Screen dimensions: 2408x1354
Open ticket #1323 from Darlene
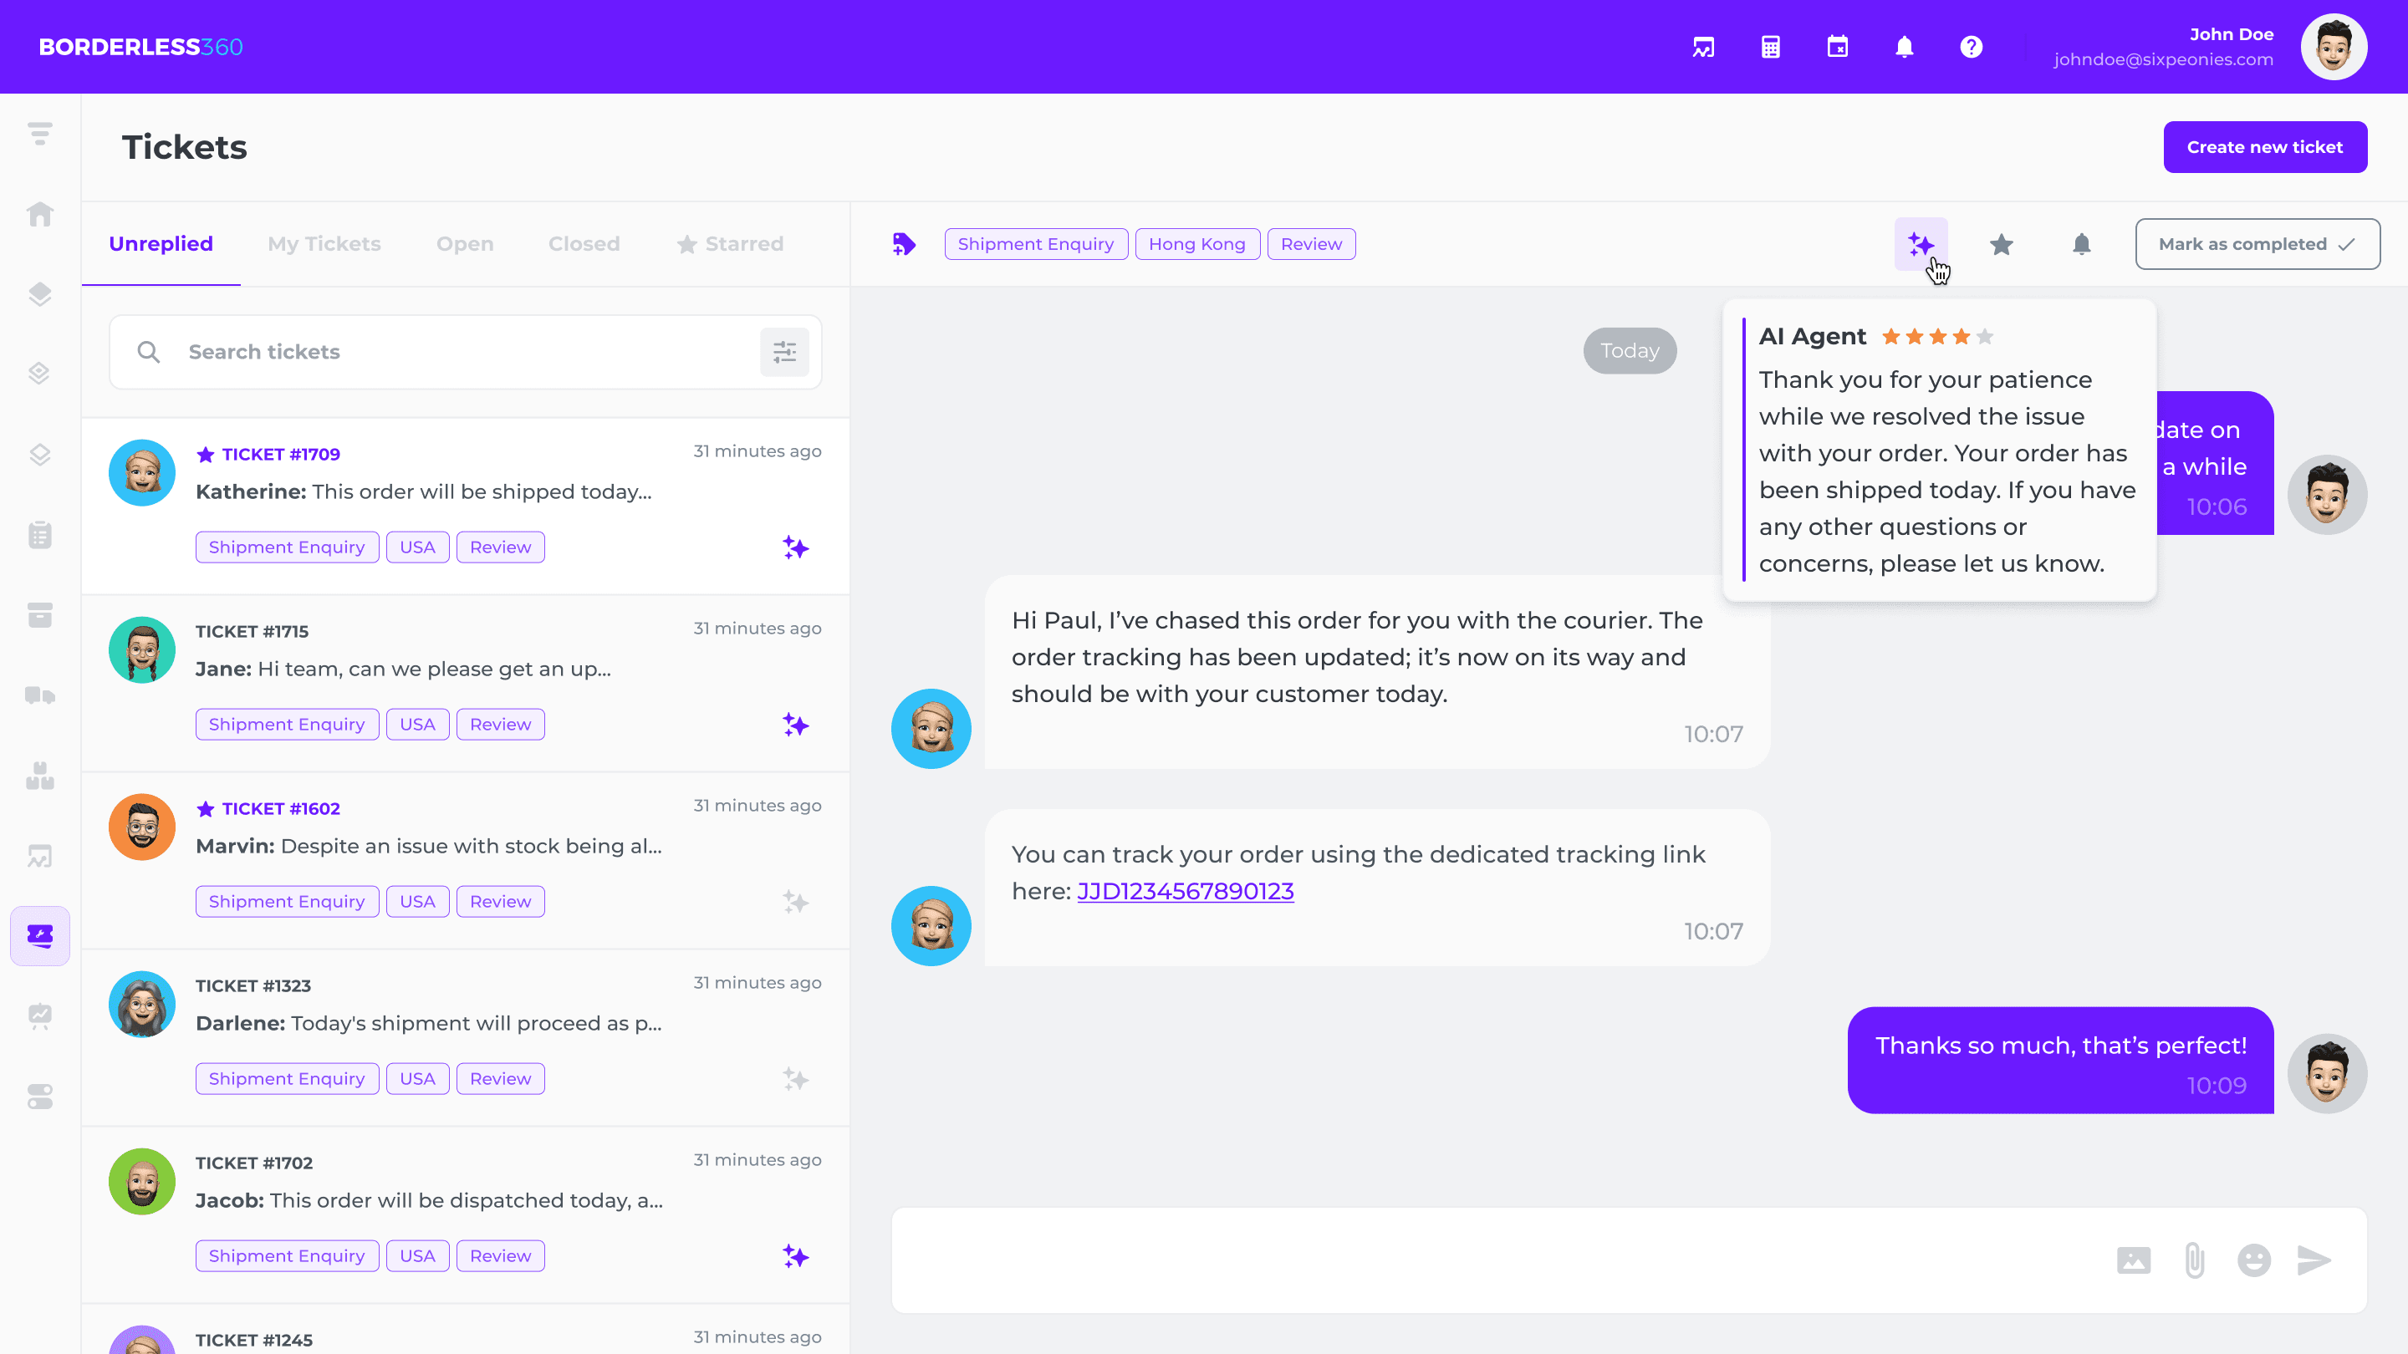tap(466, 1037)
